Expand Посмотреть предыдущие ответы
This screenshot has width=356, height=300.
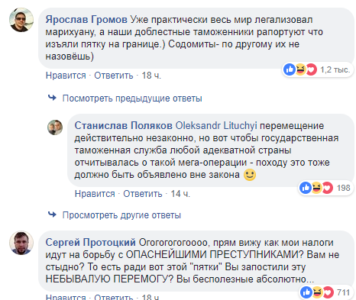click(132, 98)
